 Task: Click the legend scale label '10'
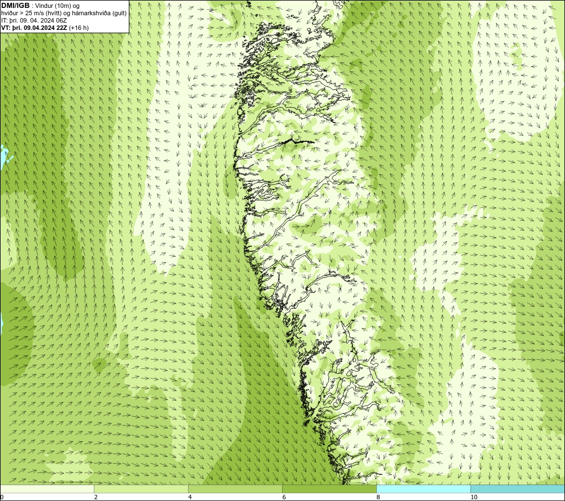(474, 497)
